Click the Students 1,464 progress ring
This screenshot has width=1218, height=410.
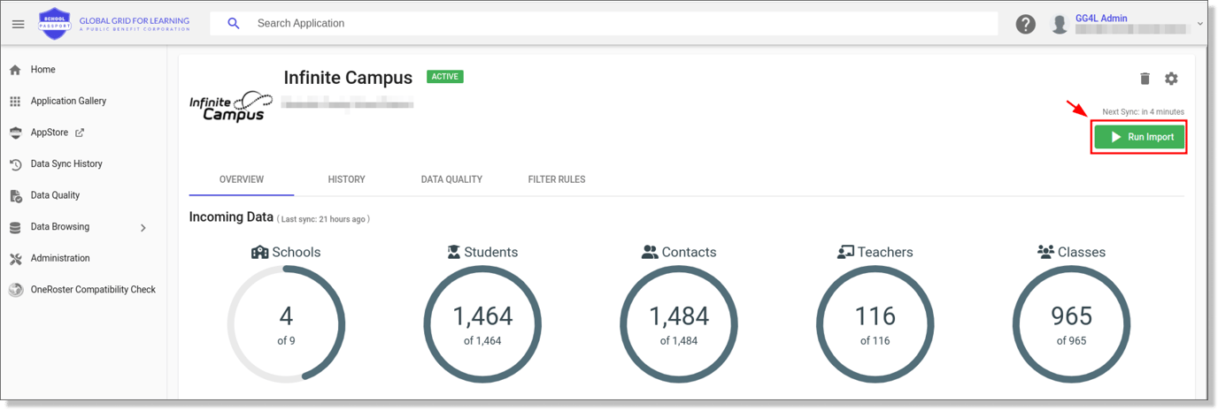pos(482,324)
